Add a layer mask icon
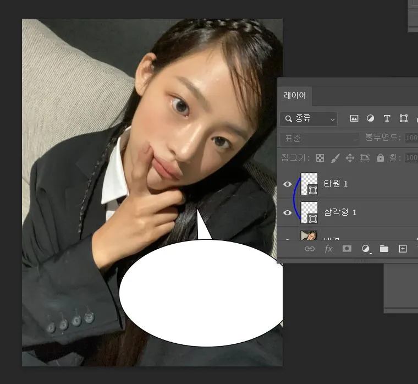 tap(347, 249)
